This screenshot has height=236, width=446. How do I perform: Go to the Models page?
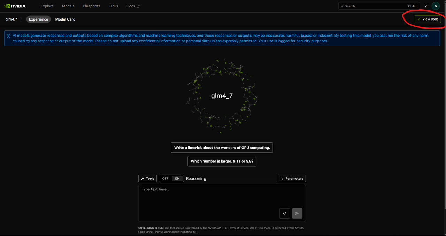point(68,6)
